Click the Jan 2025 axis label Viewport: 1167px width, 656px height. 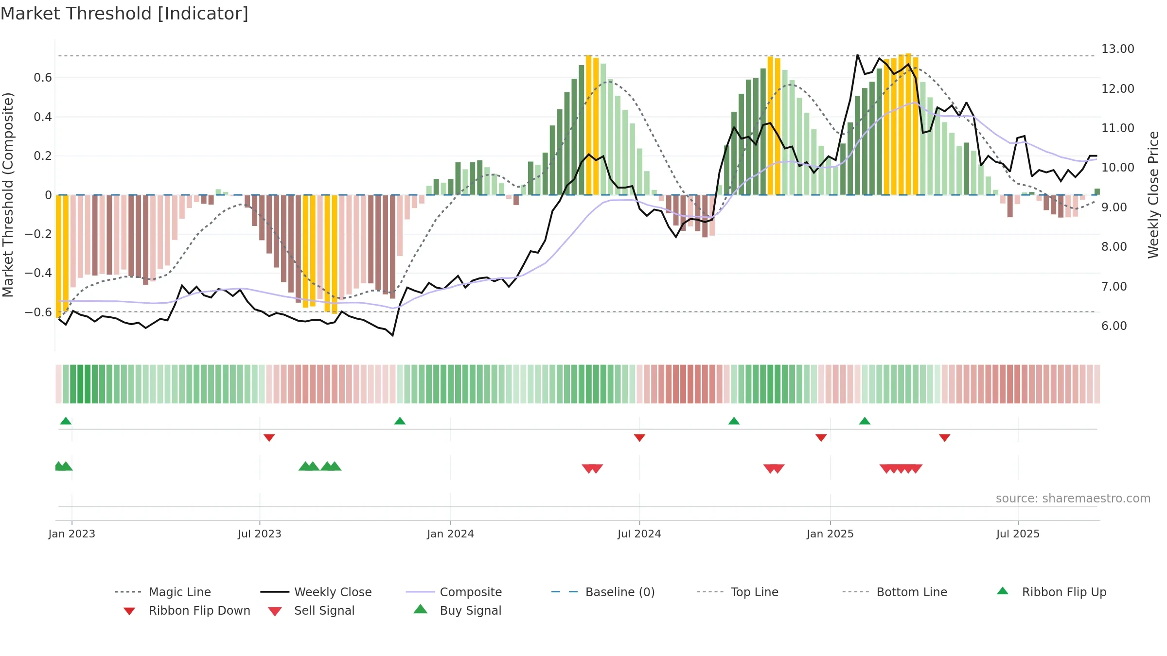click(x=830, y=534)
